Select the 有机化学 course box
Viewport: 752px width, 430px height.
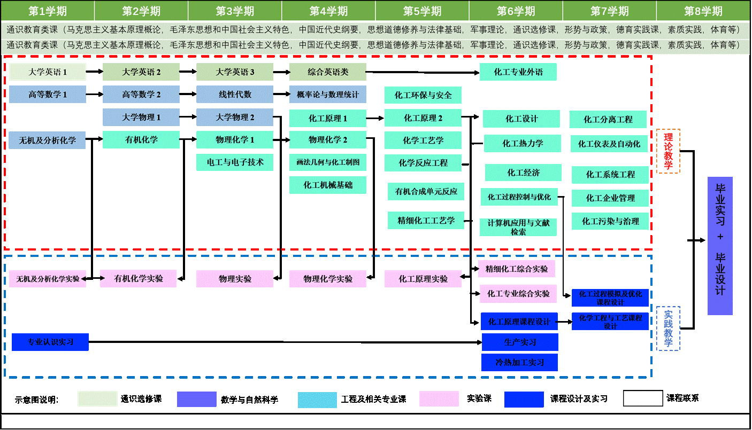point(141,140)
